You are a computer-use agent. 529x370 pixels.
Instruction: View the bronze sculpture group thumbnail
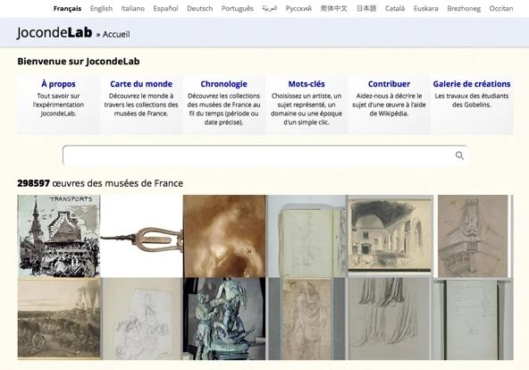click(x=224, y=319)
